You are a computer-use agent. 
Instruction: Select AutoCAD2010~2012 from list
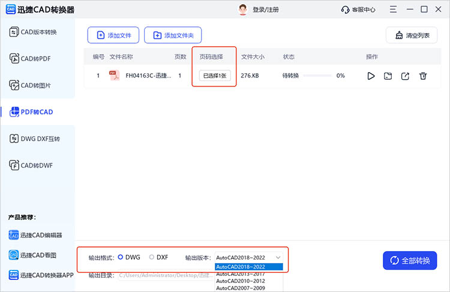(249, 281)
